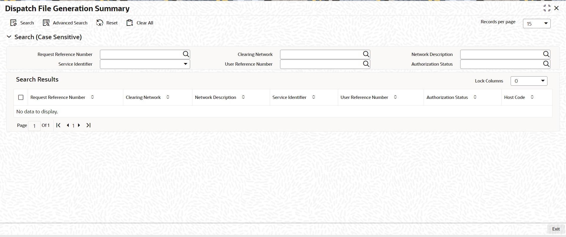Click Clear All in the toolbar
This screenshot has width=566, height=237.
tap(140, 23)
